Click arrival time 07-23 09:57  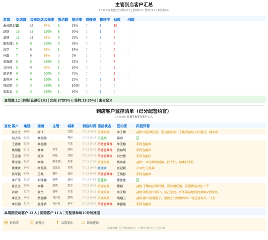point(90,204)
